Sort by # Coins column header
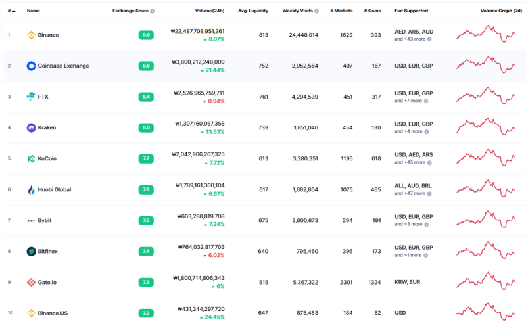The width and height of the screenshot is (526, 324). [x=372, y=11]
